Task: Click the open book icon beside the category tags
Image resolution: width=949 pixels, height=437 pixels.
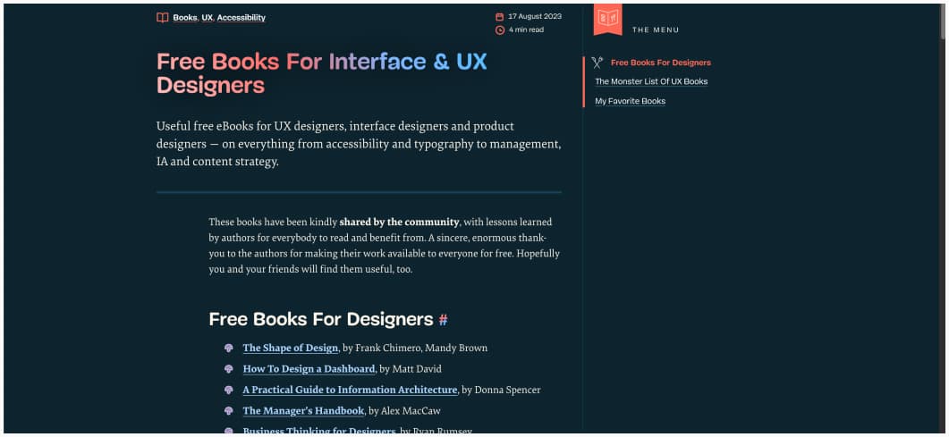Action: pyautogui.click(x=163, y=17)
